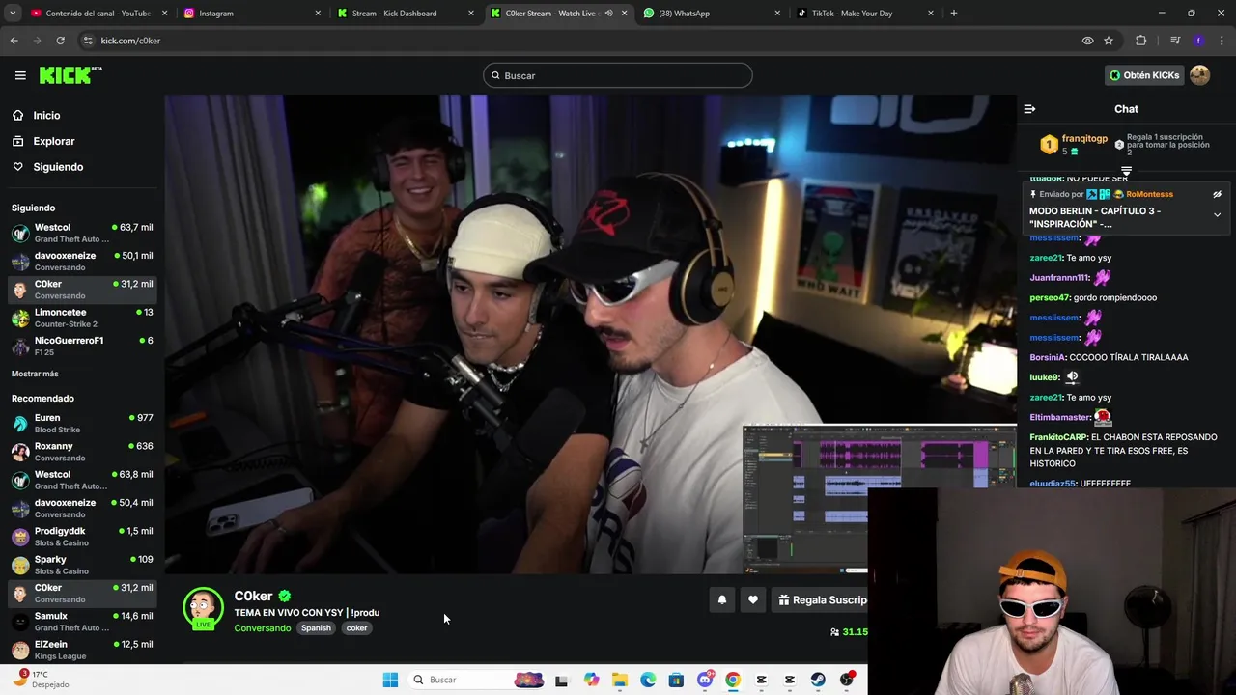
Task: Open the tab search dropdown arrow
Action: (x=13, y=14)
